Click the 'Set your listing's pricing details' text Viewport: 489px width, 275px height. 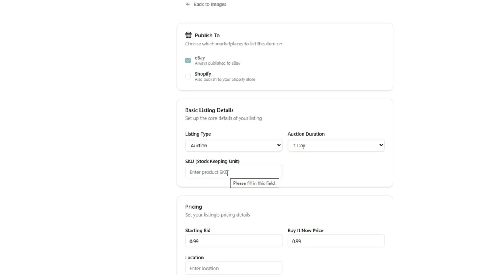[x=218, y=215]
